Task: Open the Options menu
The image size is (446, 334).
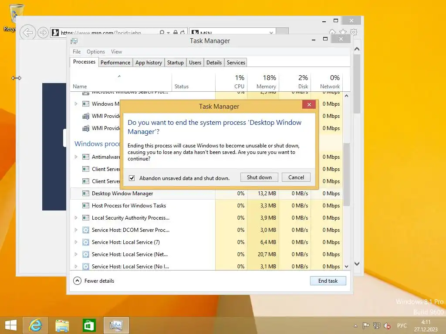Action: point(96,52)
